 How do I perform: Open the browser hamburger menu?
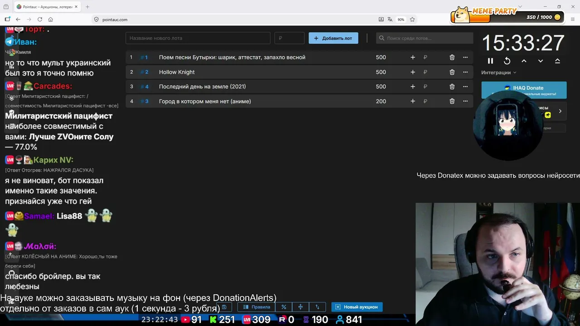pos(573,19)
